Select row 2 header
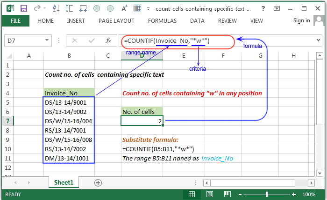The width and height of the screenshot is (327, 200). pyautogui.click(x=8, y=74)
